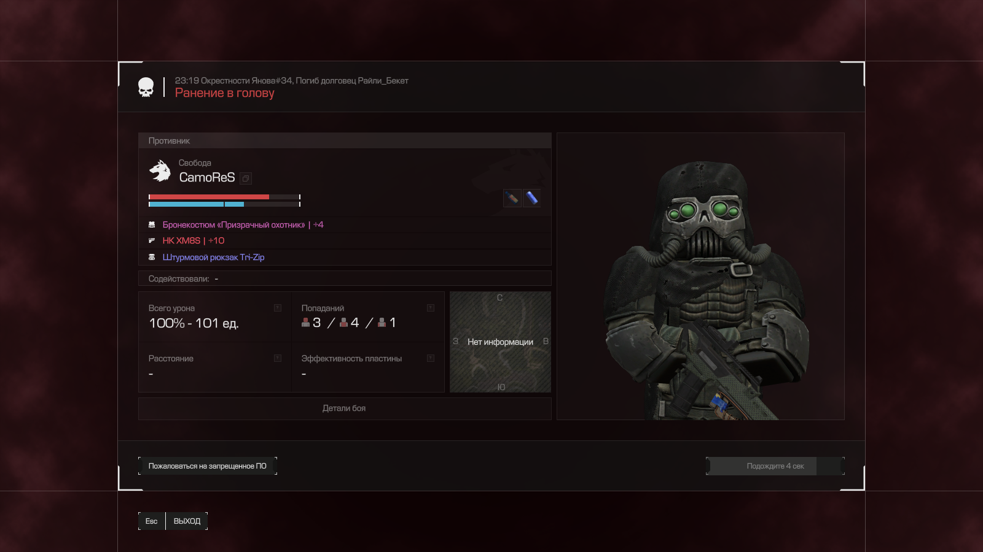The height and width of the screenshot is (552, 983).
Task: Click the armor suit icon
Action: pos(152,225)
